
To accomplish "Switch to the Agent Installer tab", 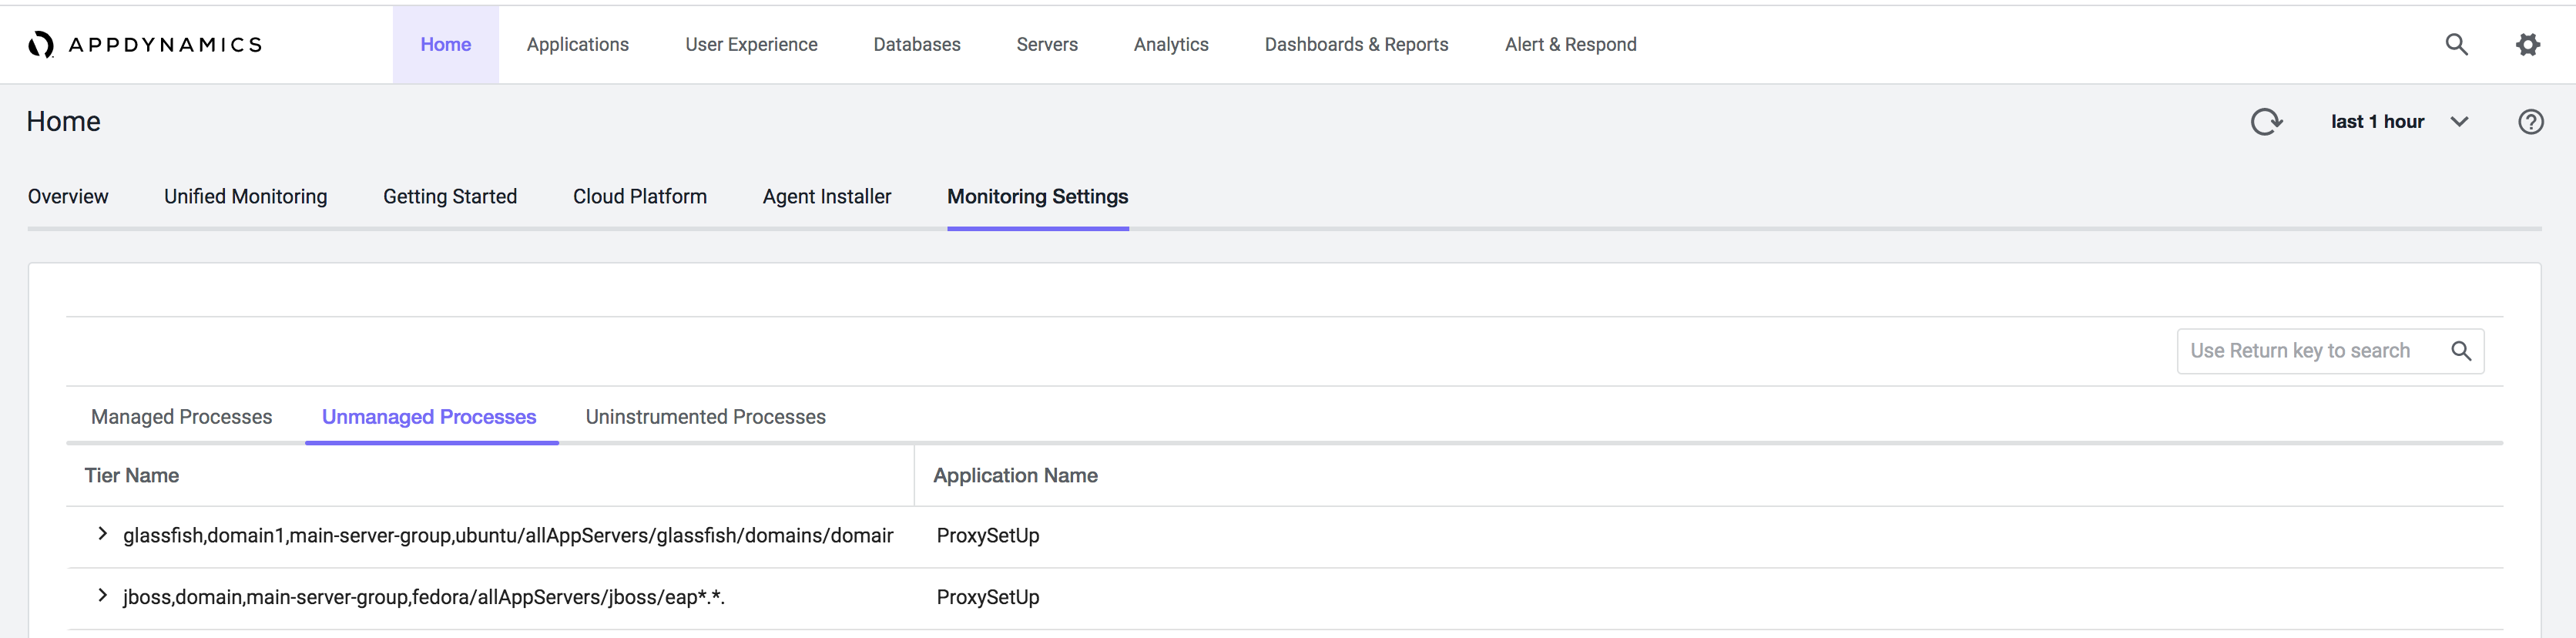I will (x=827, y=197).
